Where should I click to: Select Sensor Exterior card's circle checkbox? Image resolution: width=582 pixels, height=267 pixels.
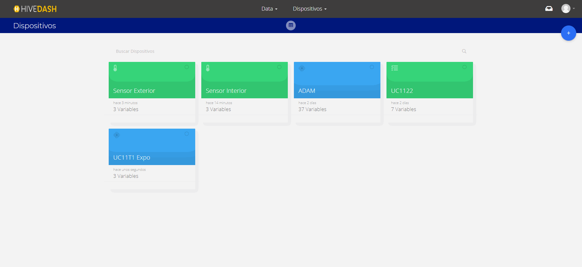[x=187, y=67]
